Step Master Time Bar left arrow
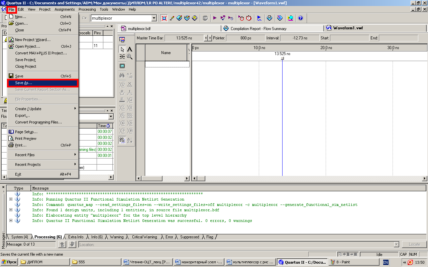This screenshot has height=267, width=428. coord(206,38)
